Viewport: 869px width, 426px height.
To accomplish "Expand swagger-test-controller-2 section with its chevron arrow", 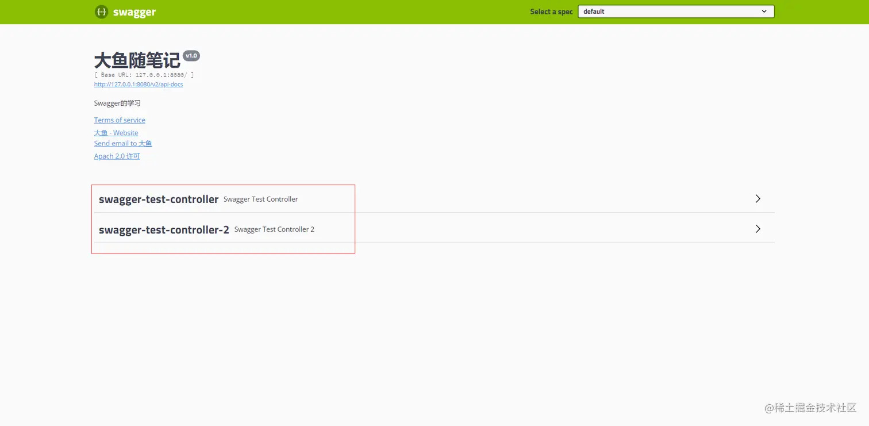I will click(758, 229).
